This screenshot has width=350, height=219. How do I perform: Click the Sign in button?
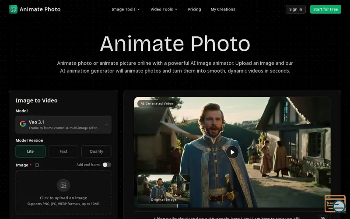[x=296, y=9]
